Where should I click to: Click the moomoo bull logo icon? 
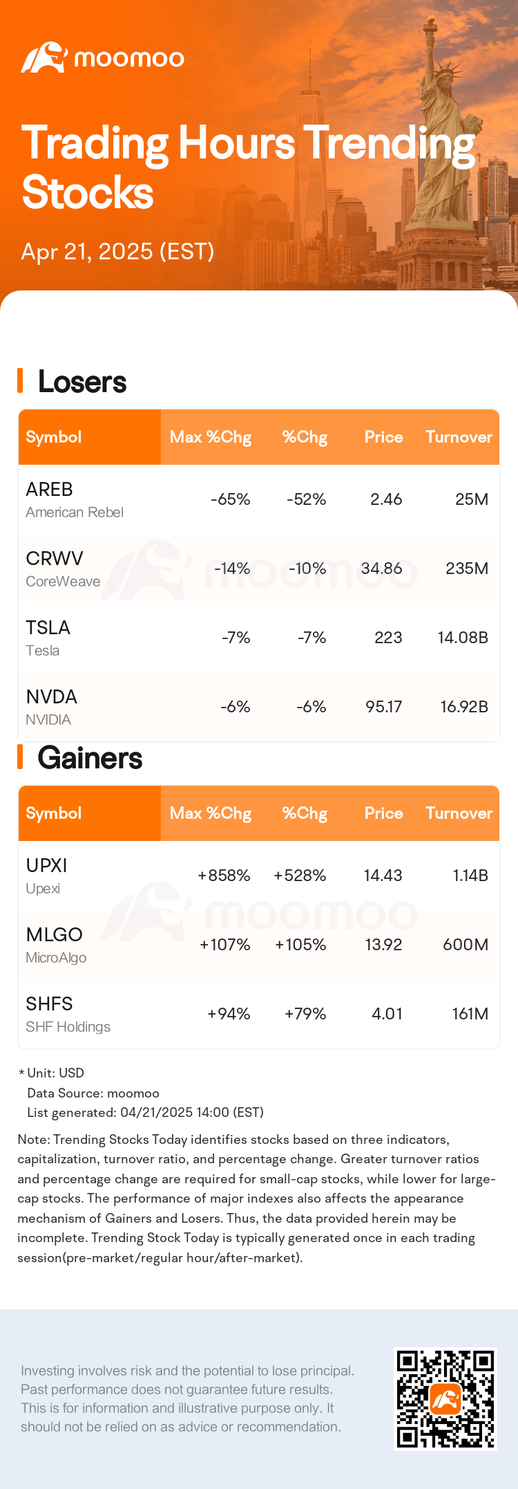(x=44, y=57)
